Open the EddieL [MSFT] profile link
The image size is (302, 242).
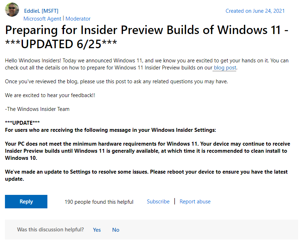click(x=41, y=11)
